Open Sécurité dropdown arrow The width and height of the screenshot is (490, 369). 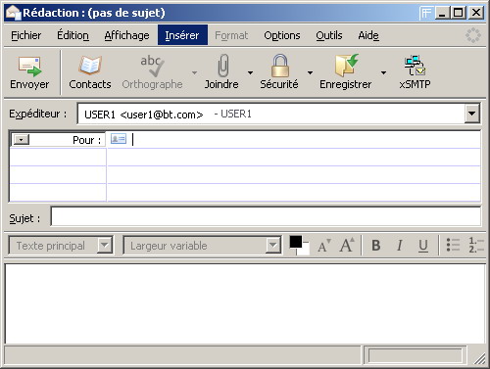(x=310, y=72)
